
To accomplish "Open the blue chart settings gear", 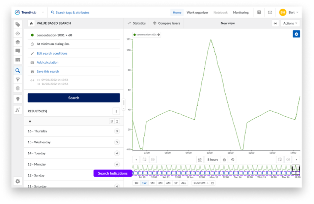I will point(296,34).
